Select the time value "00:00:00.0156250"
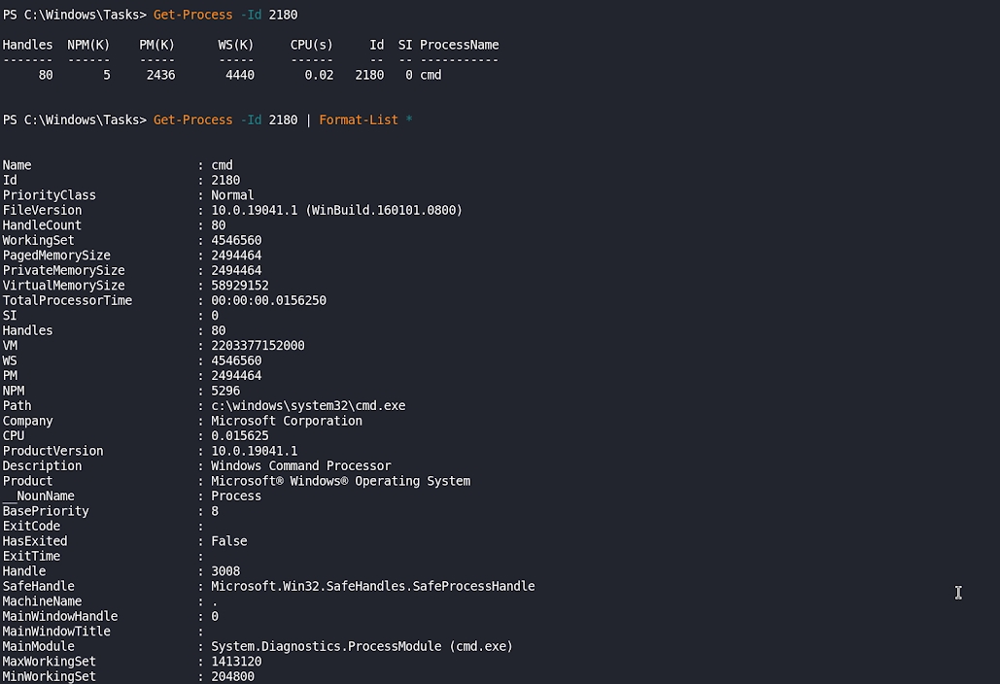Image resolution: width=1000 pixels, height=684 pixels. (x=268, y=300)
